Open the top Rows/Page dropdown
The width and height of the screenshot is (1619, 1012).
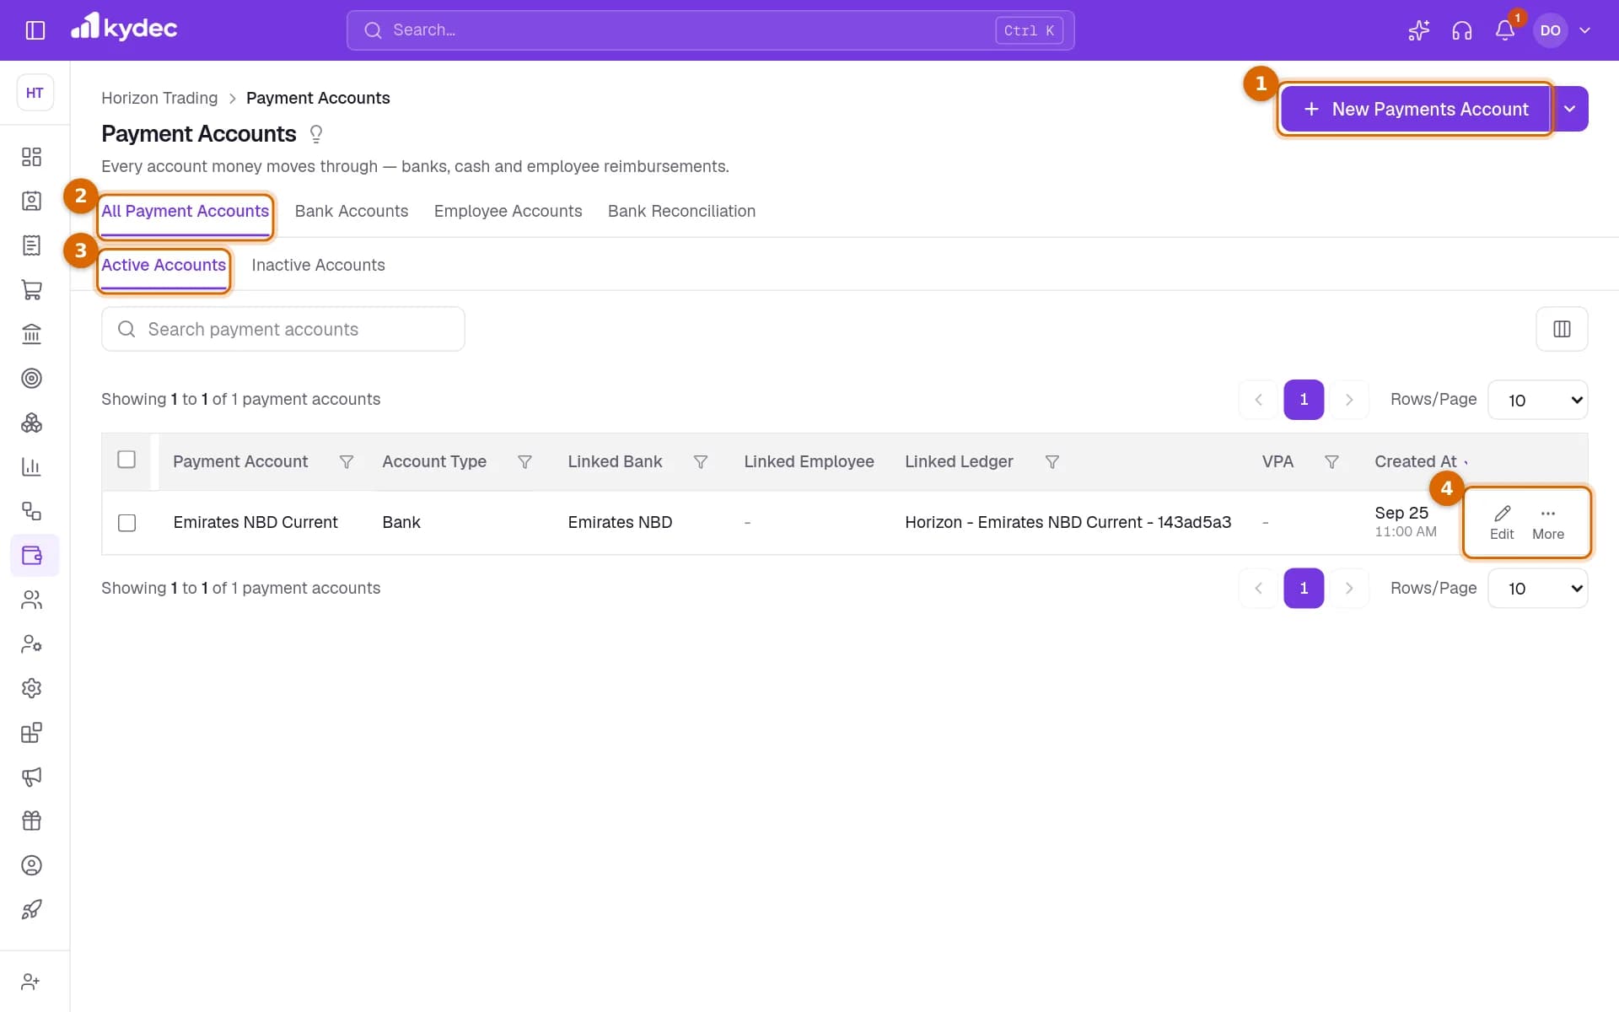[1537, 400]
